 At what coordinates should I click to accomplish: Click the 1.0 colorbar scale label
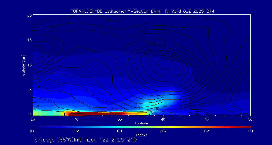250,131
